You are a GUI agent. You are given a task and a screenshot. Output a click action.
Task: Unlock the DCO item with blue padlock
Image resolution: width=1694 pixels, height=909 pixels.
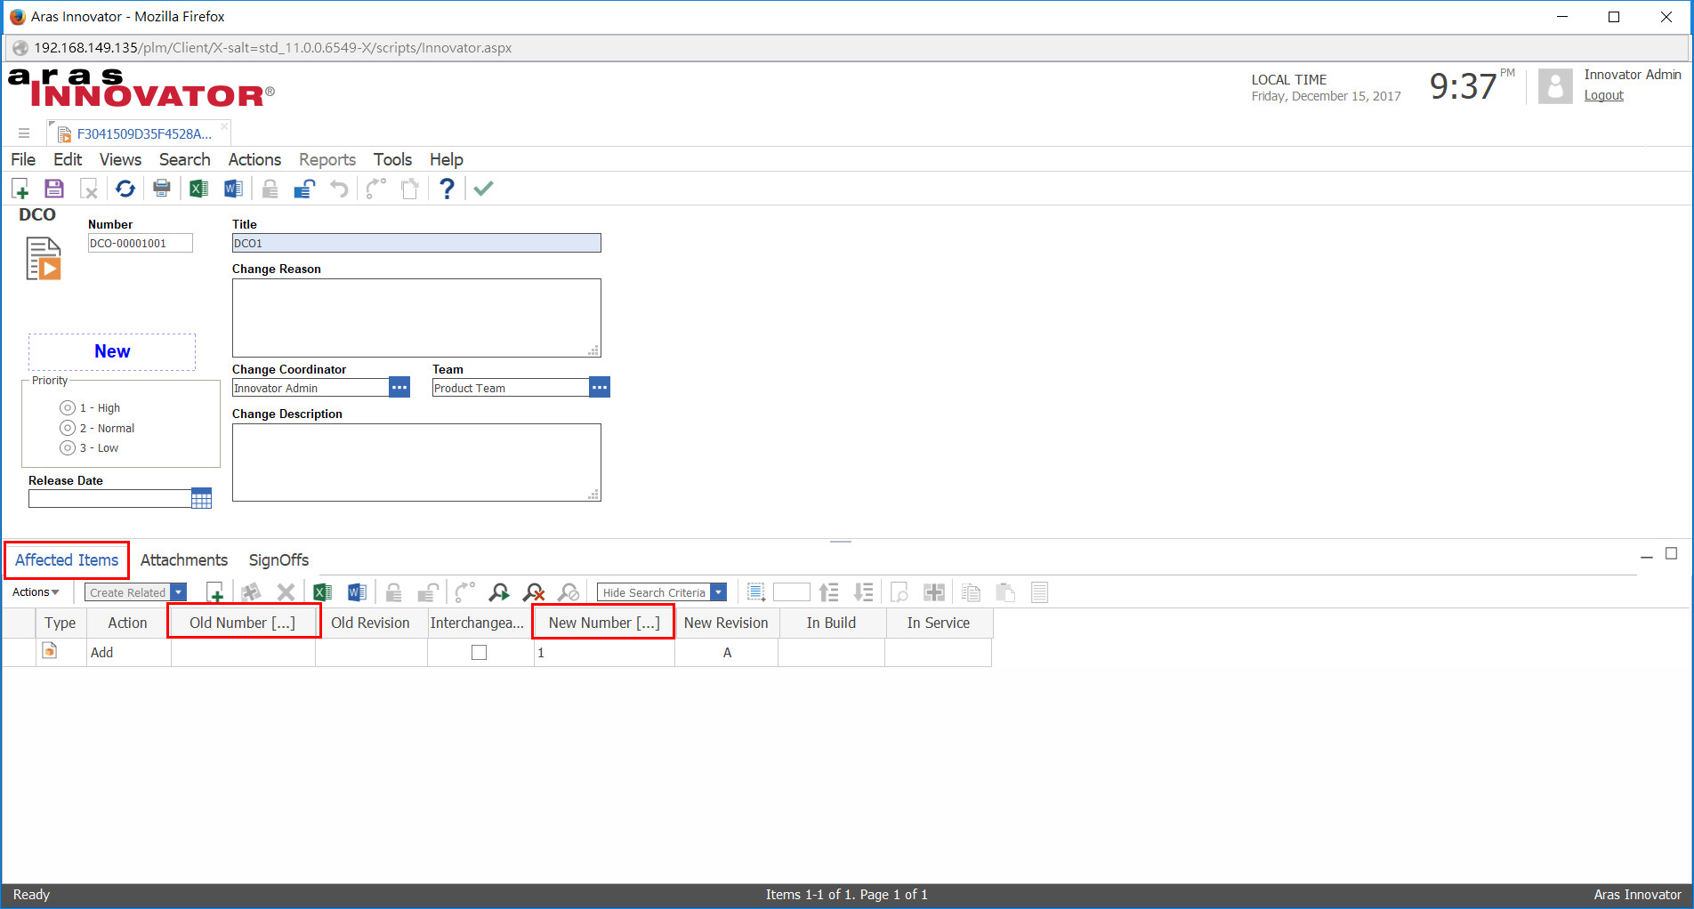coord(304,189)
